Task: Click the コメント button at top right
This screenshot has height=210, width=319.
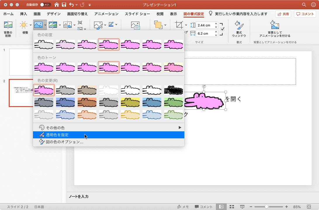Action: pyautogui.click(x=305, y=14)
